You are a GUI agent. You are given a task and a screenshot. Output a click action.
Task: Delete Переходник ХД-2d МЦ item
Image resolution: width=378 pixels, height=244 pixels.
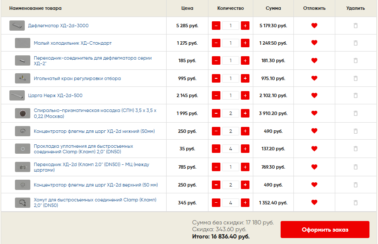355,167
